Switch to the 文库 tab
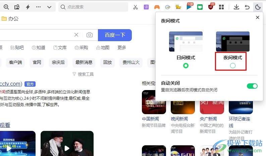 (x=60, y=48)
